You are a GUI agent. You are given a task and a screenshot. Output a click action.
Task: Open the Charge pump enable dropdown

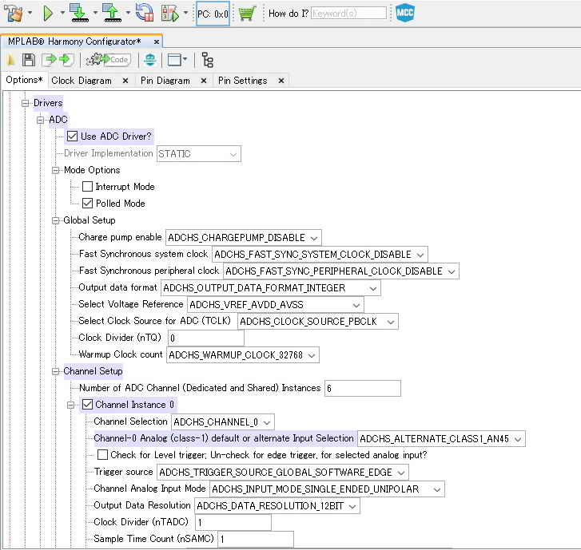point(244,238)
